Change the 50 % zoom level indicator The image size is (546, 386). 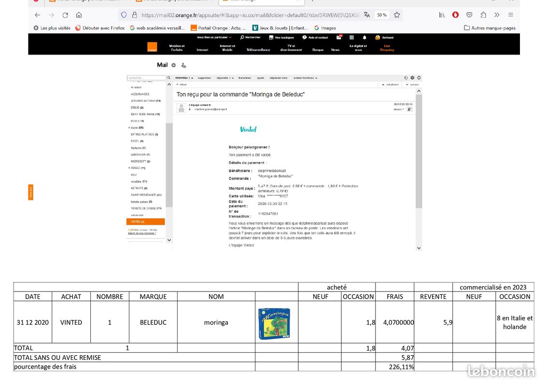point(382,15)
